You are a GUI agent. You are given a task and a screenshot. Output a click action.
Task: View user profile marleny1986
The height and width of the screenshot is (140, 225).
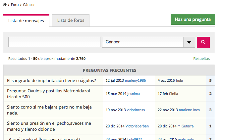point(135,80)
